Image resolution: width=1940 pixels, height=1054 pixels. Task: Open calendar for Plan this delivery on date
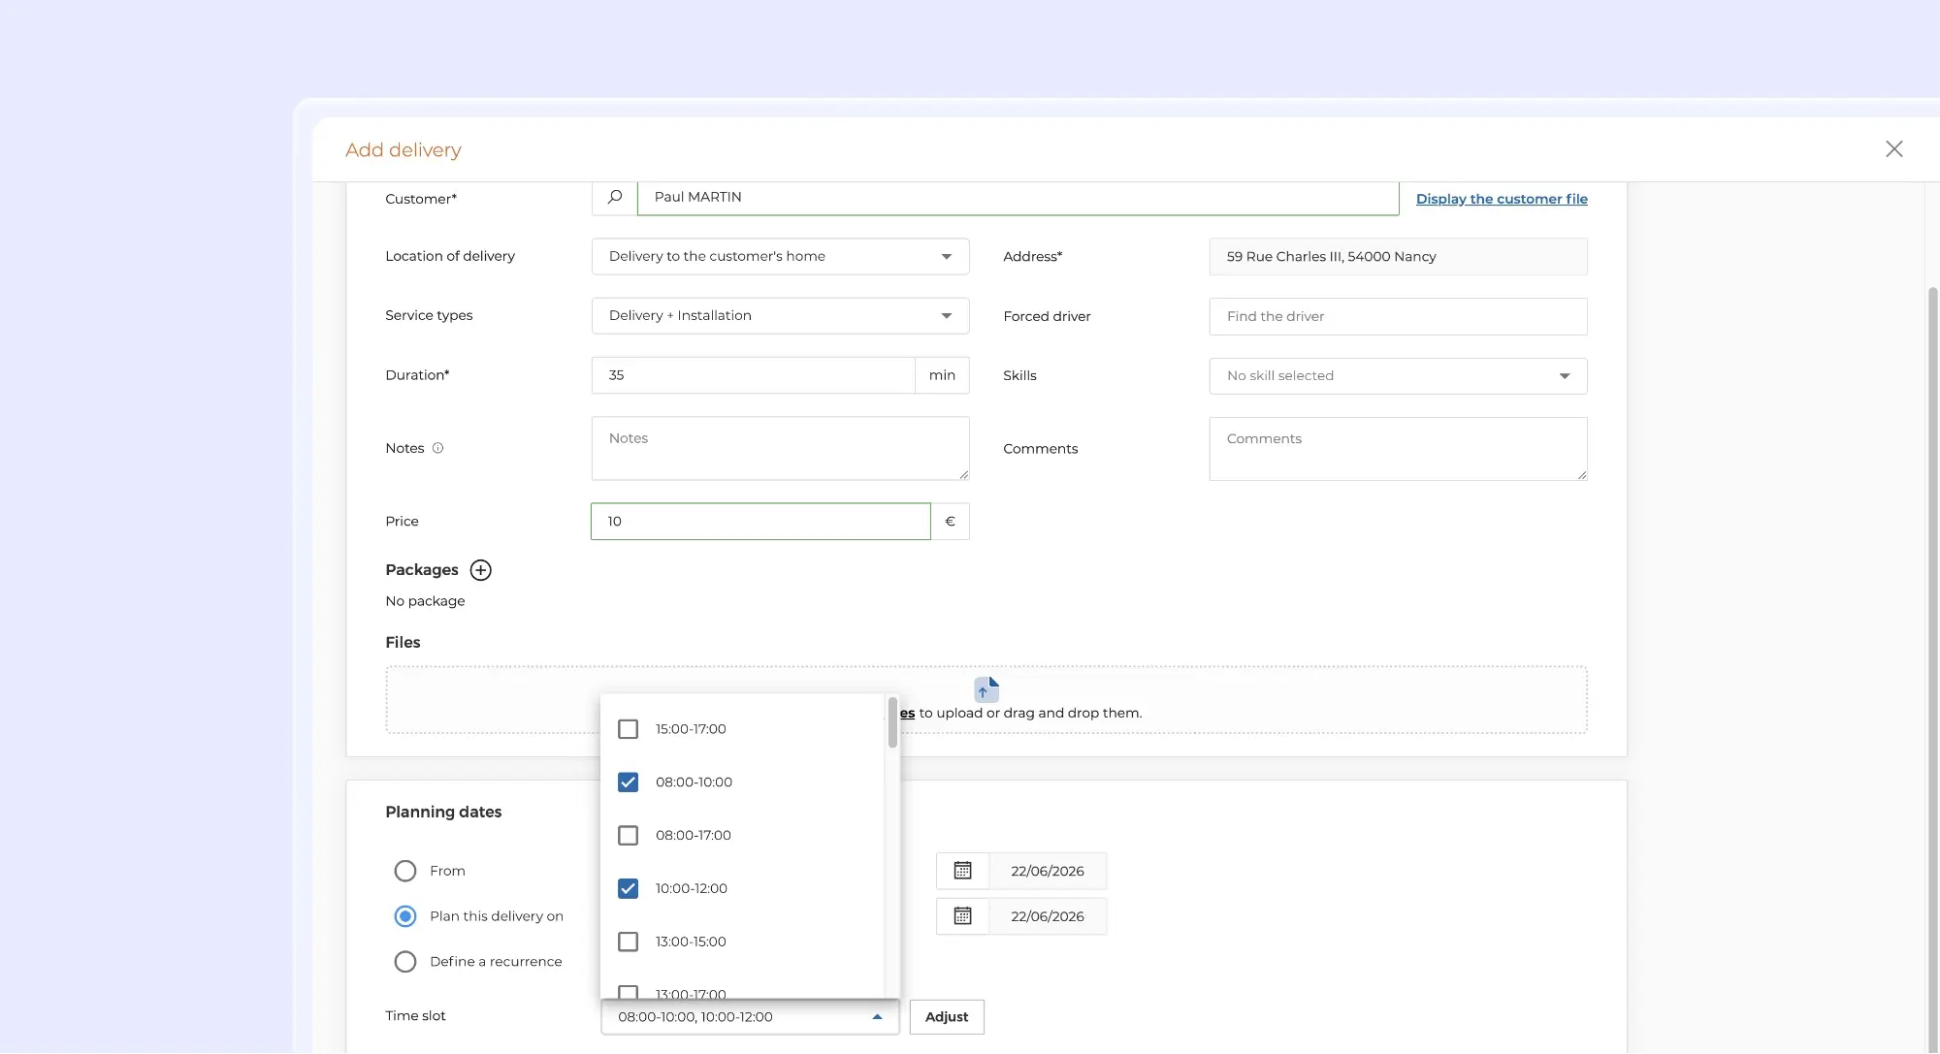[x=962, y=916]
